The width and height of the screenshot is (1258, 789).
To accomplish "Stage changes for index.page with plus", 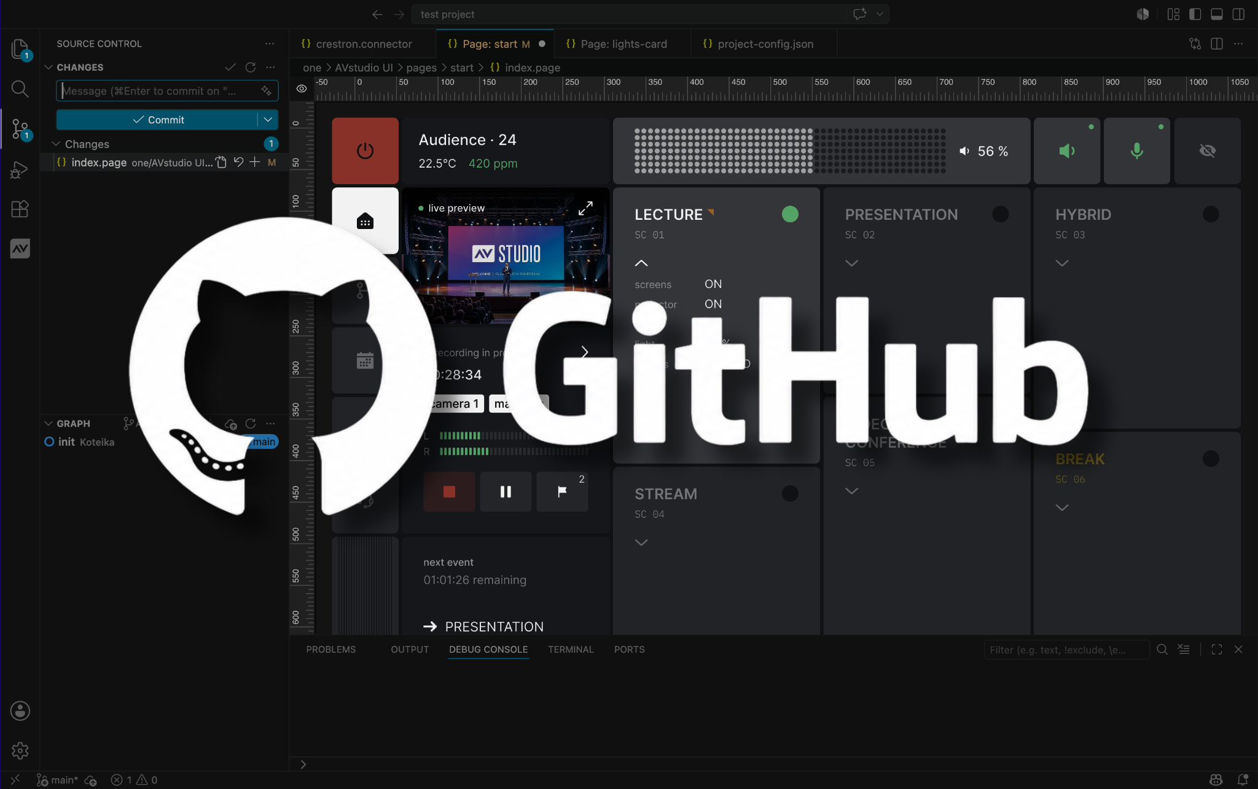I will point(255,162).
